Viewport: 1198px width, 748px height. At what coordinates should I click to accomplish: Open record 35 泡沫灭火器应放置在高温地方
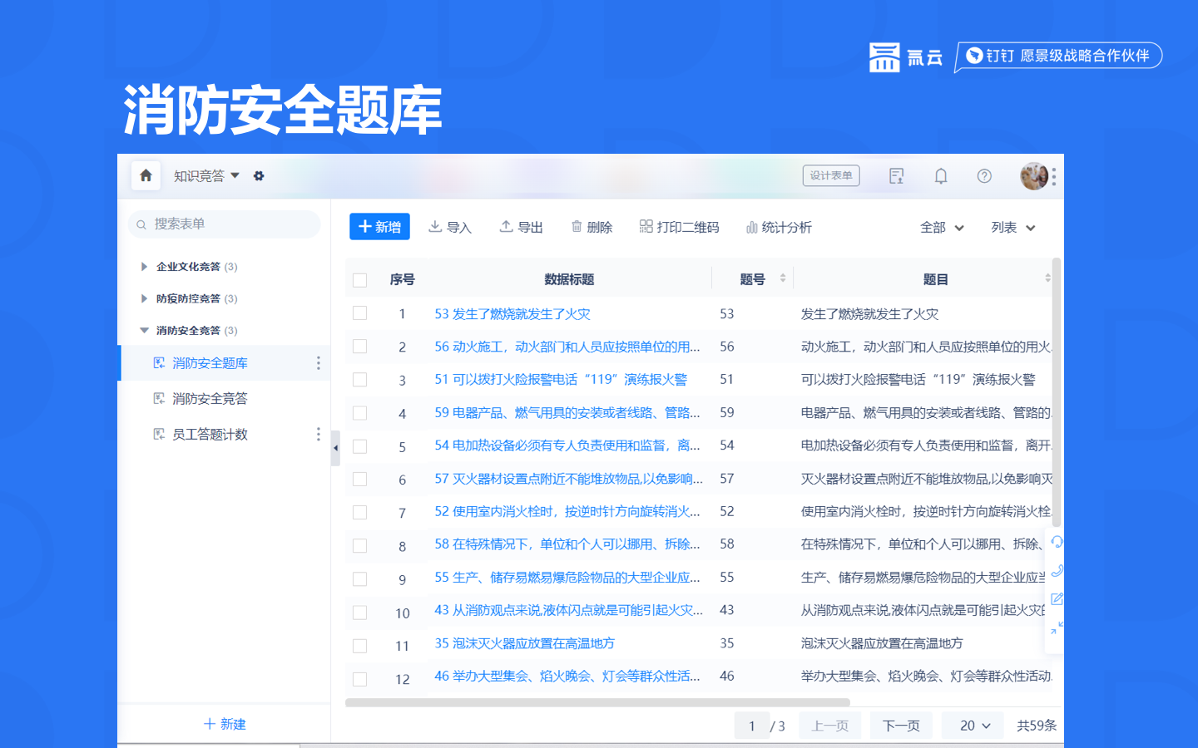coord(525,643)
